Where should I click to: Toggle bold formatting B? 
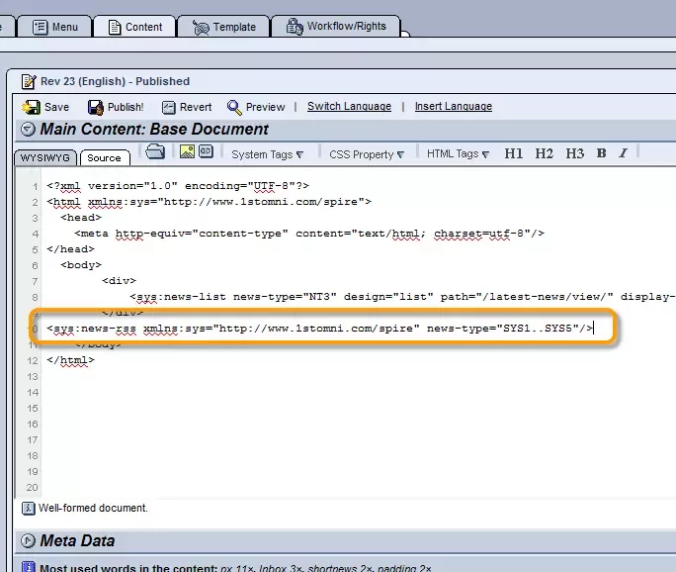click(602, 153)
